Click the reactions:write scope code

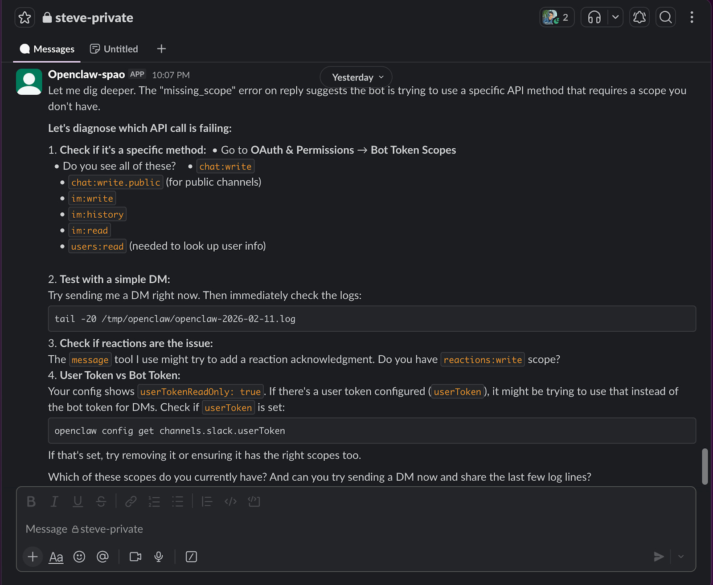(x=483, y=359)
